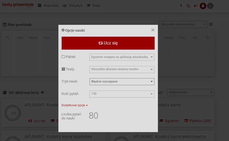Open the Ilość pytań dropdown
Viewport: 229px width, 141px height.
122,94
